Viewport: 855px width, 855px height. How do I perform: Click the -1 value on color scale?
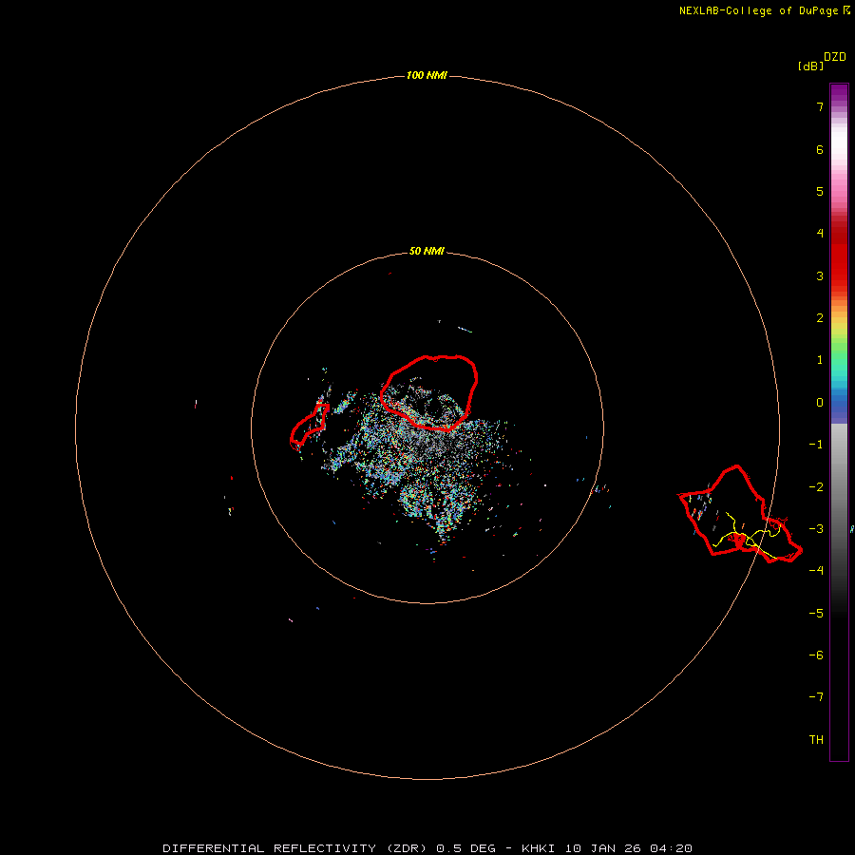(x=816, y=445)
